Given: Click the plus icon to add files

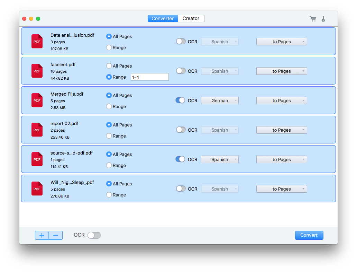Looking at the screenshot, I should (42, 235).
